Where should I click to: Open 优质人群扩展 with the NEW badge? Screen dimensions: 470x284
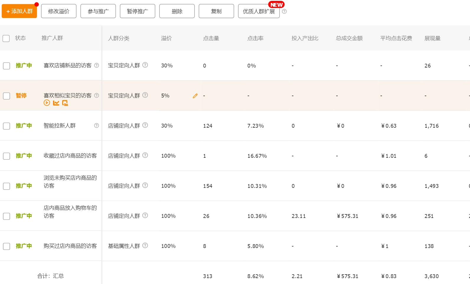tap(259, 11)
